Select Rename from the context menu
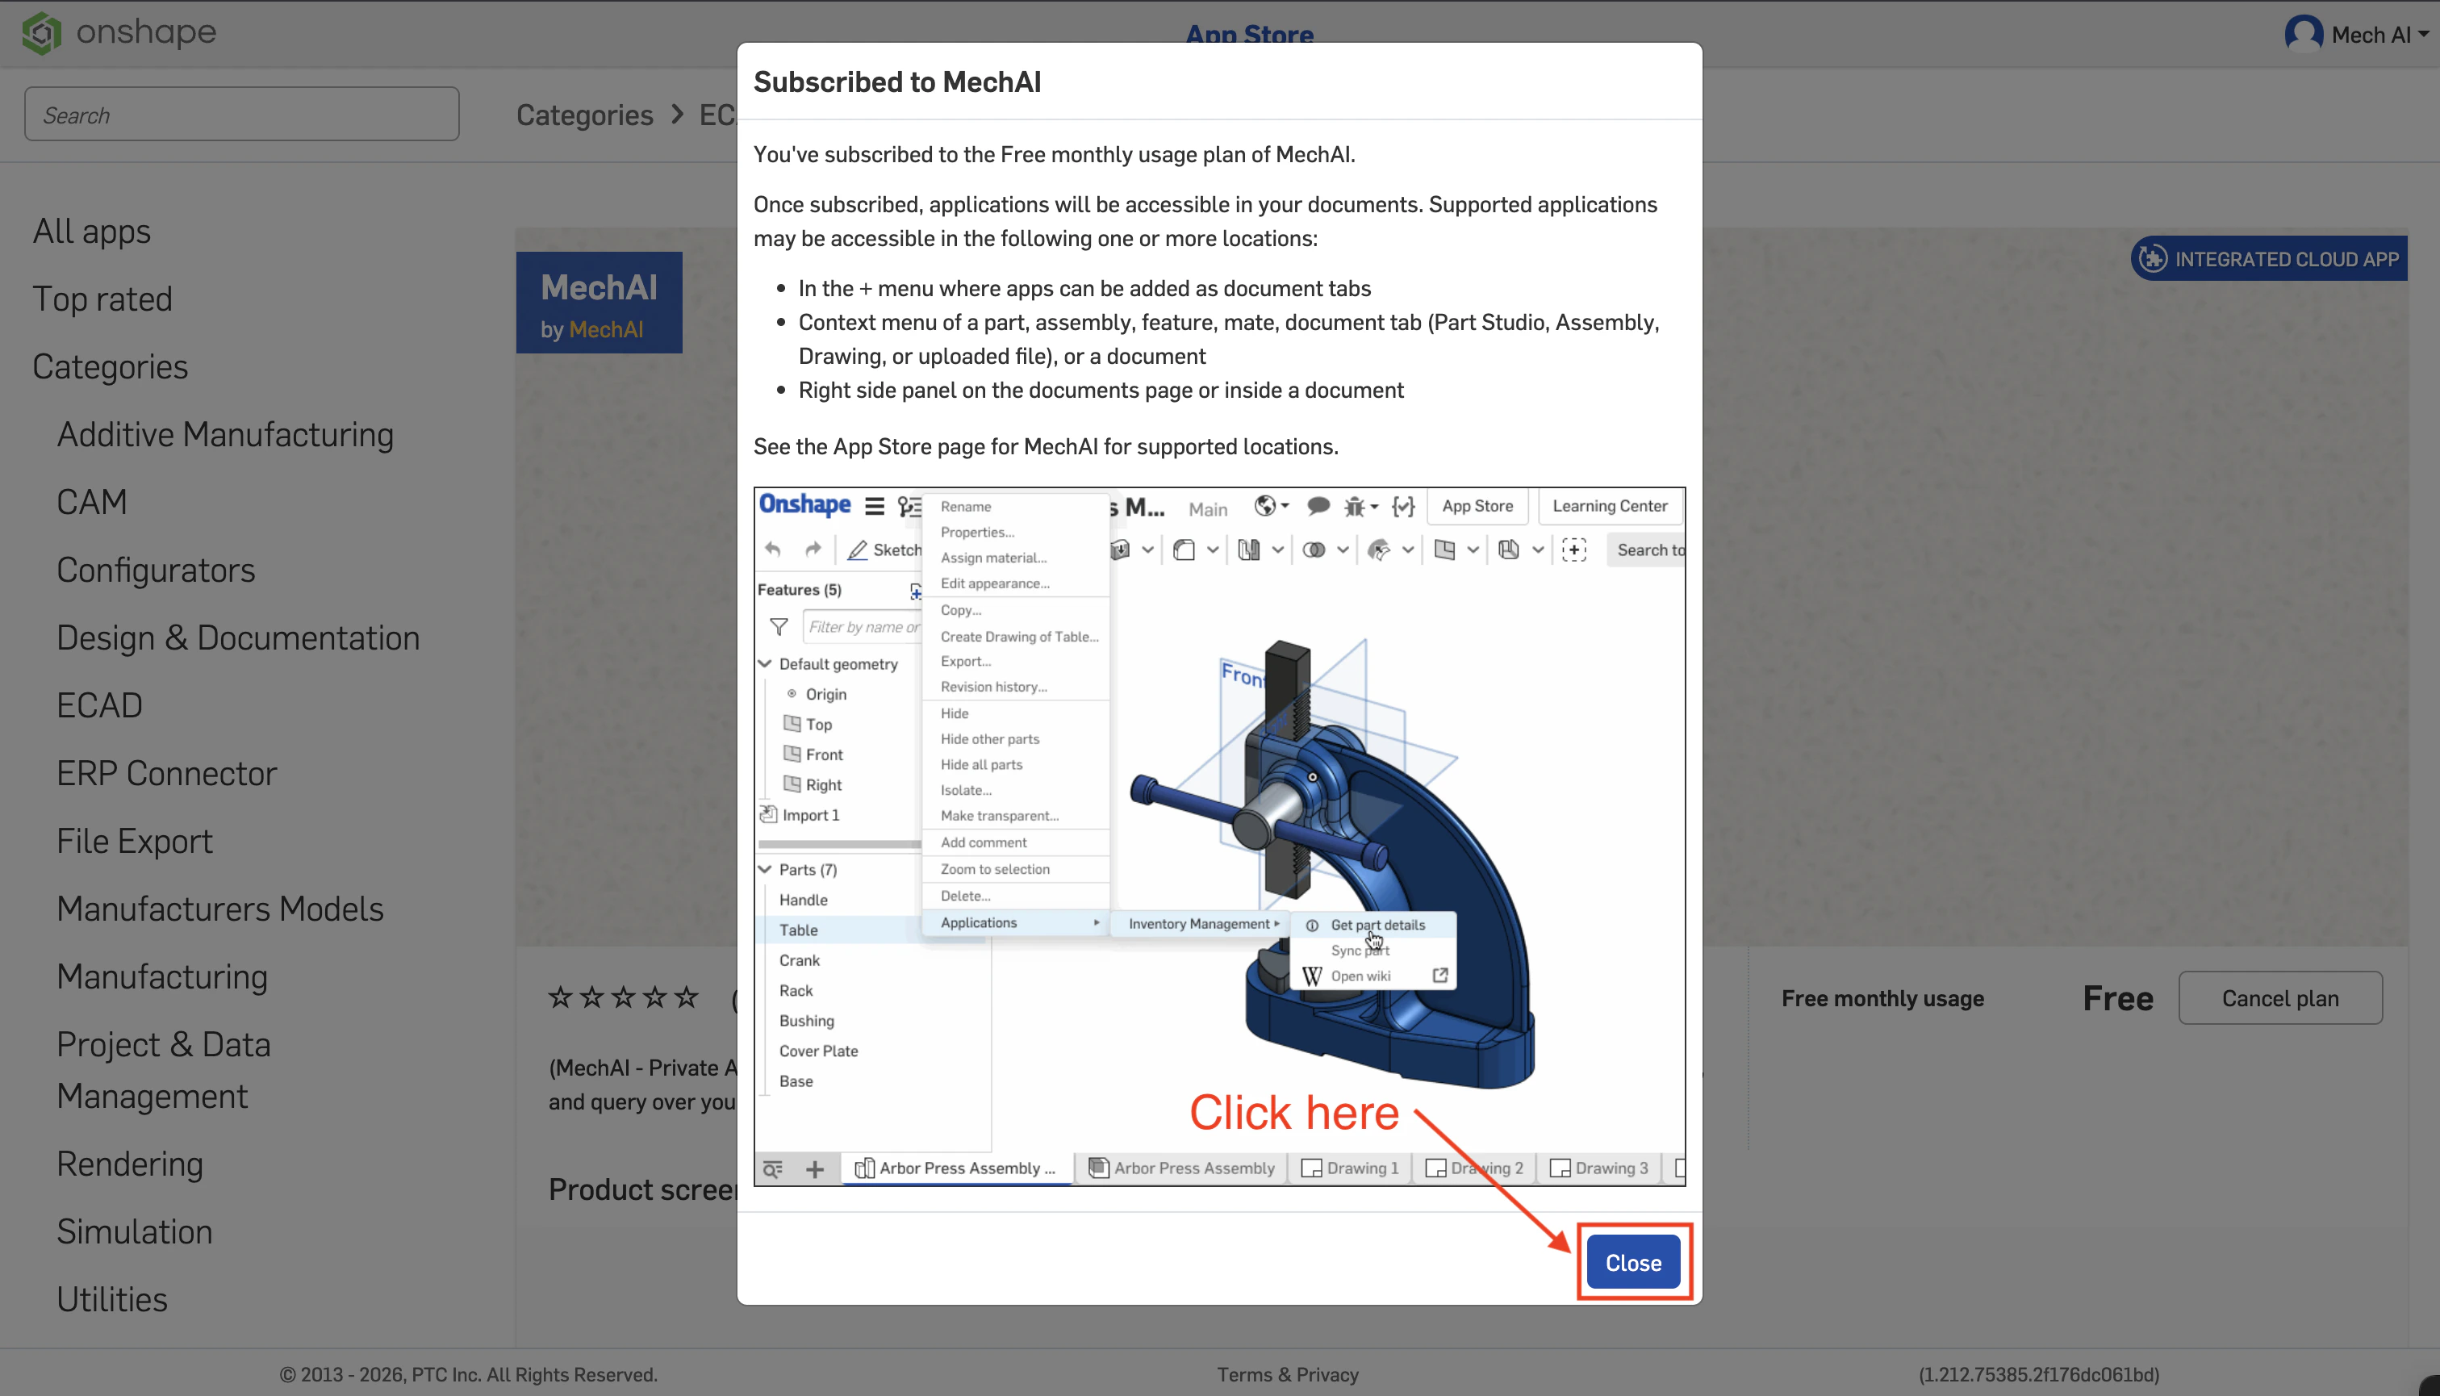This screenshot has height=1396, width=2440. [x=966, y=505]
